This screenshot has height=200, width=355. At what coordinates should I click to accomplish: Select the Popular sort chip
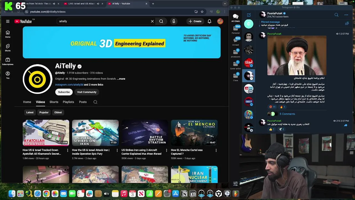[44, 112]
